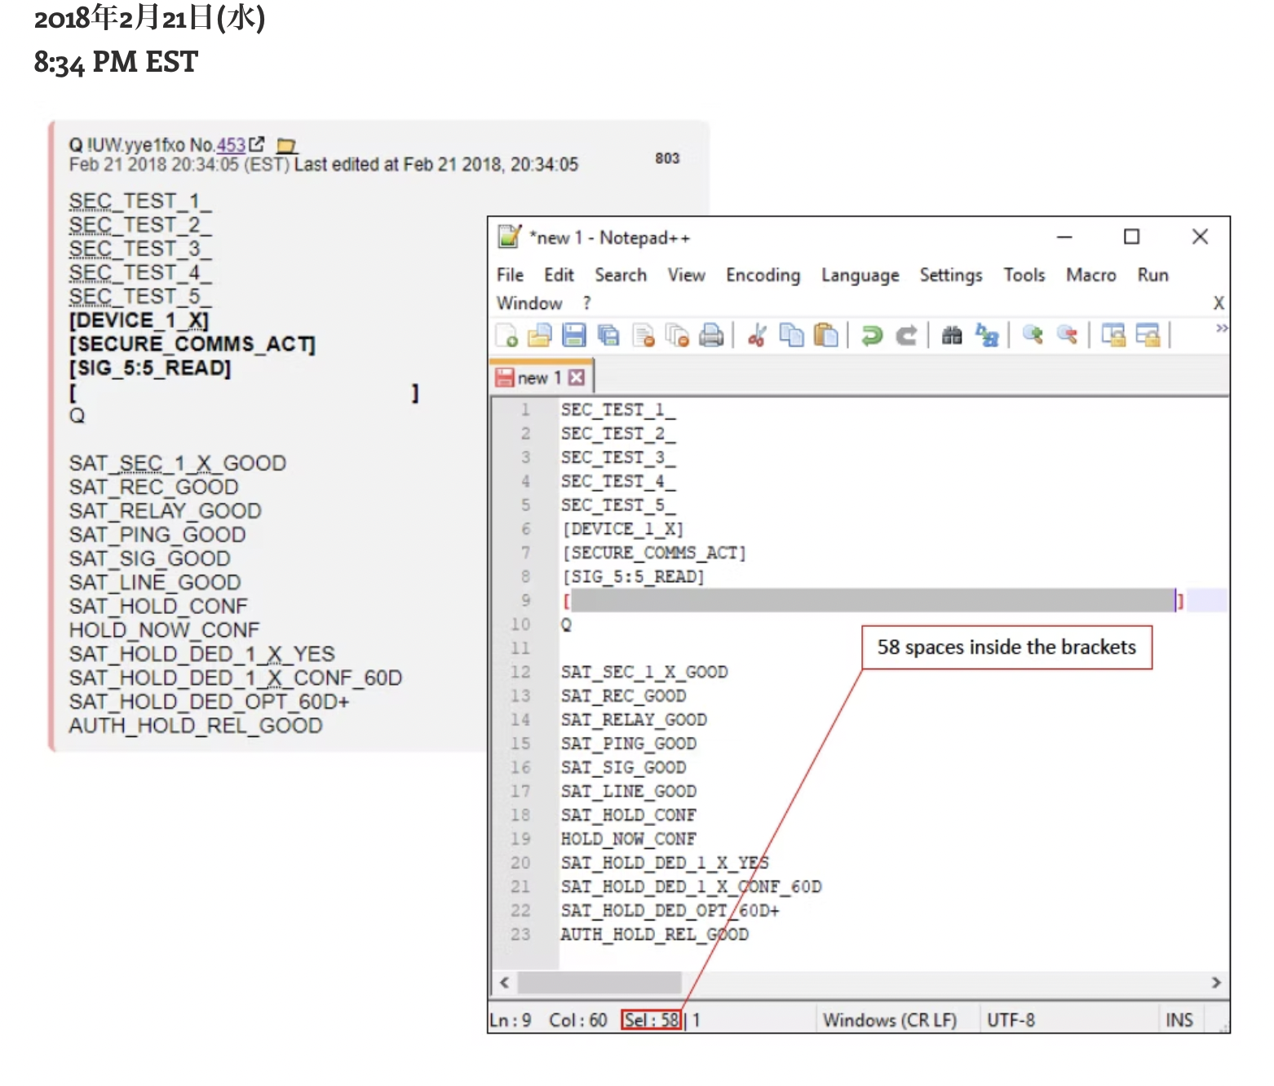Open post No. 453 link
The width and height of the screenshot is (1274, 1086).
pos(231,145)
